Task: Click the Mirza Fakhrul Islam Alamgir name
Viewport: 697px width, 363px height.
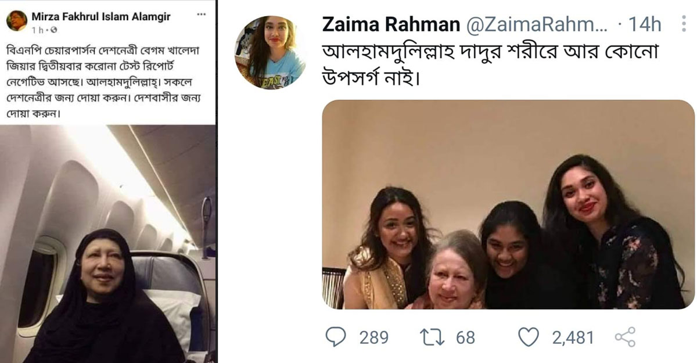Action: pos(100,16)
